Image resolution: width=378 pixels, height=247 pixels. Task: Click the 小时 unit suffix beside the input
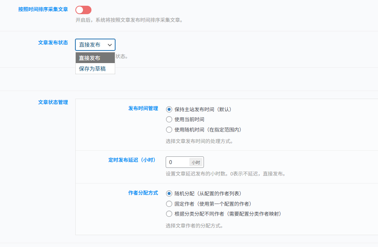[x=196, y=162]
